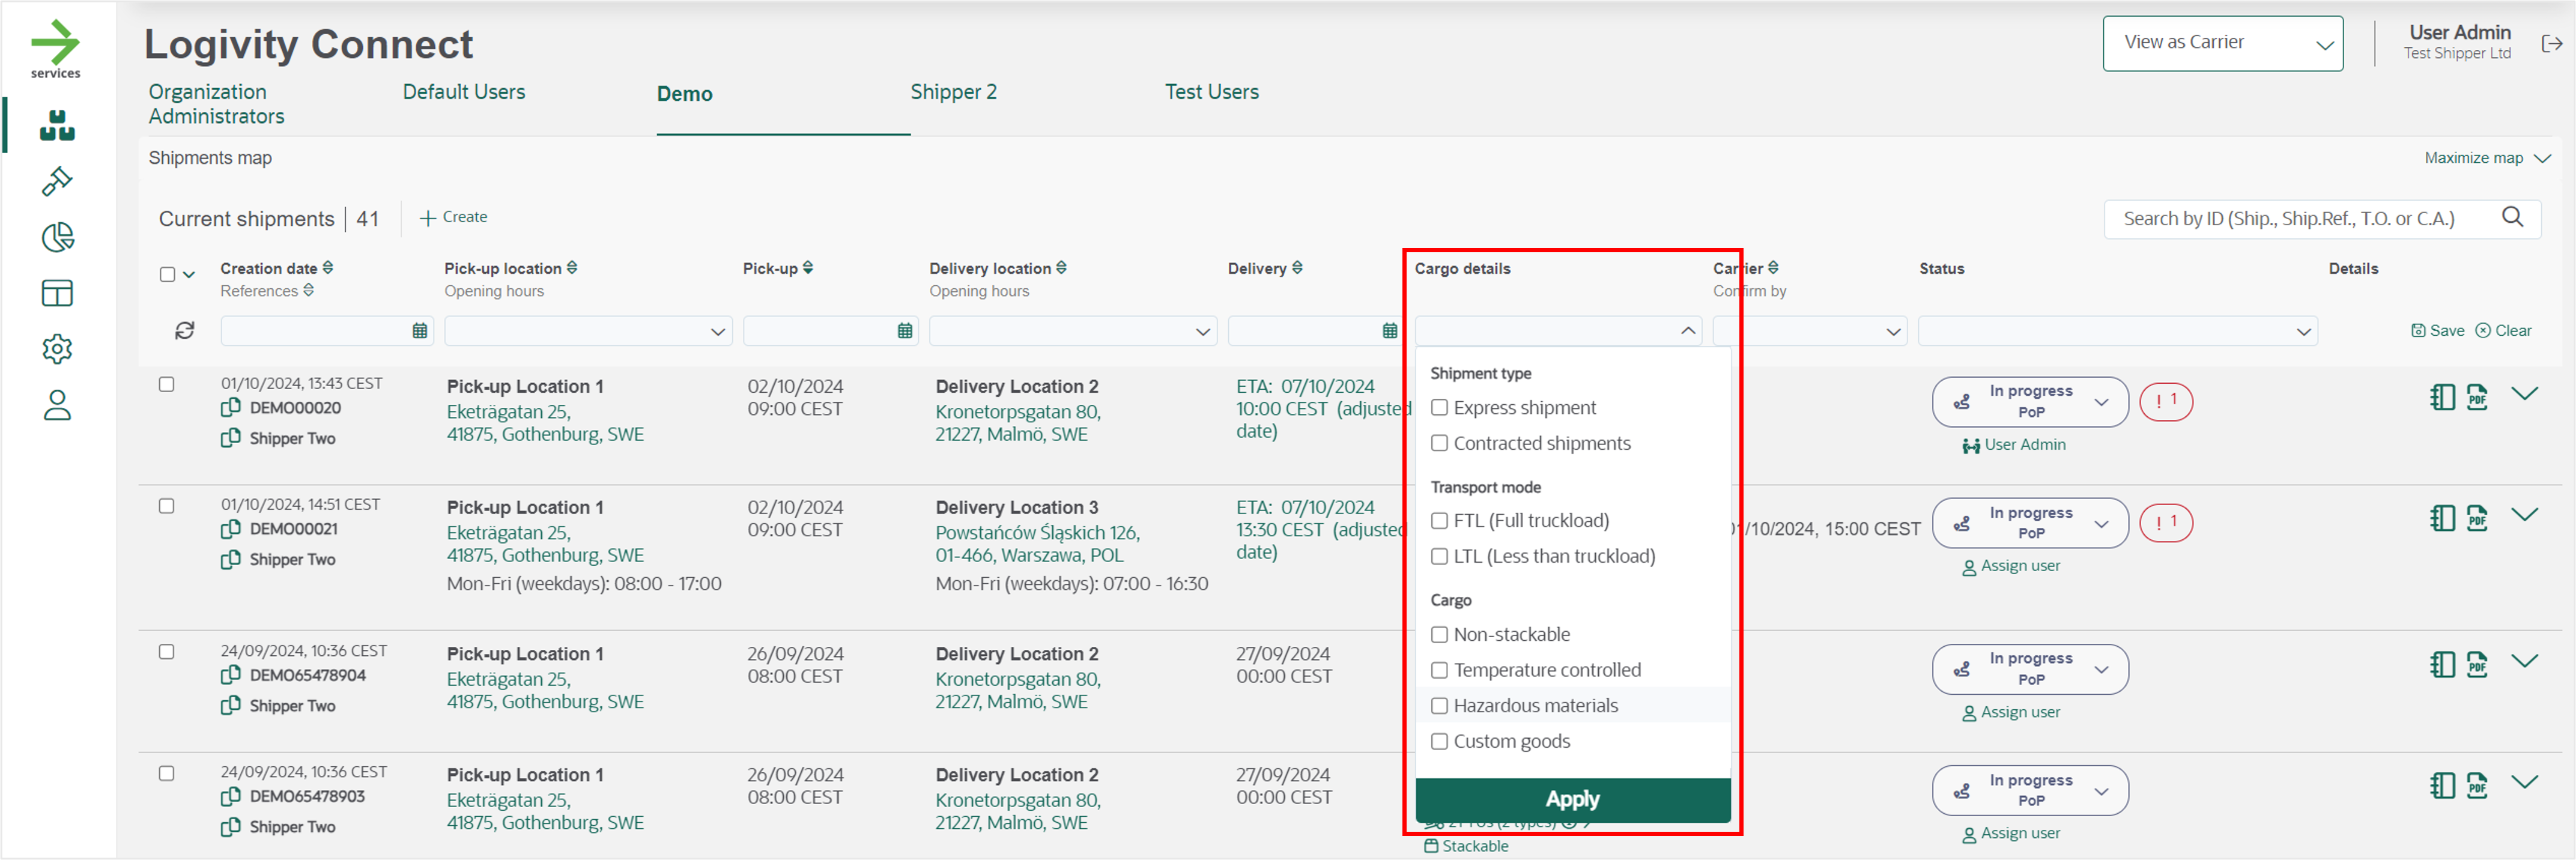Select all shipments header checkbox
This screenshot has width=2576, height=860.
point(167,274)
